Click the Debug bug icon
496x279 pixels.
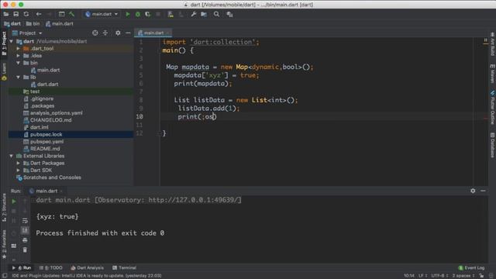(138, 14)
